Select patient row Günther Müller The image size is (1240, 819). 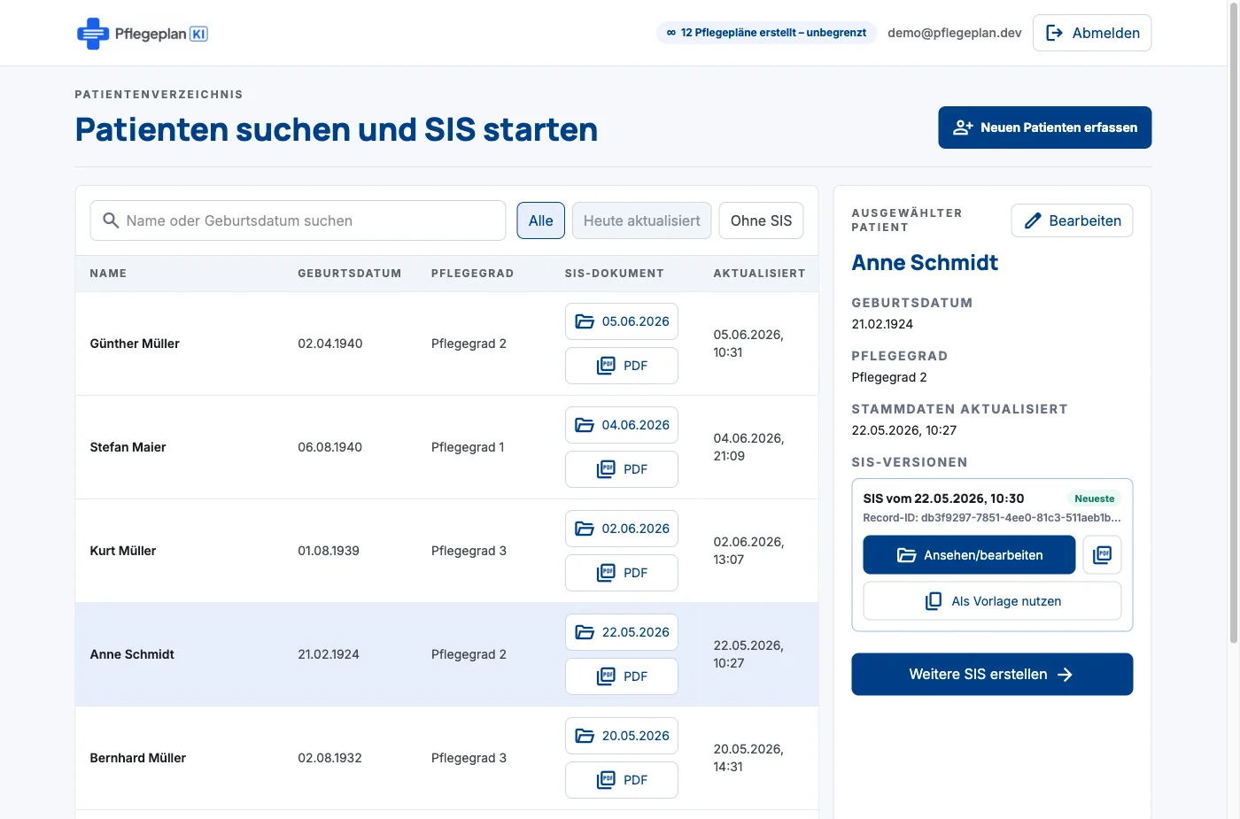[447, 344]
